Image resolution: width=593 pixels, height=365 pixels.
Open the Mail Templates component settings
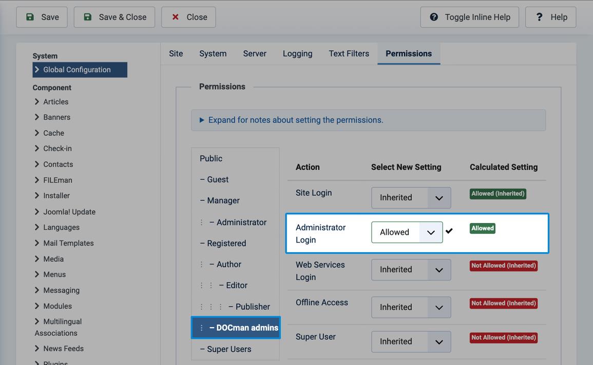coord(68,243)
